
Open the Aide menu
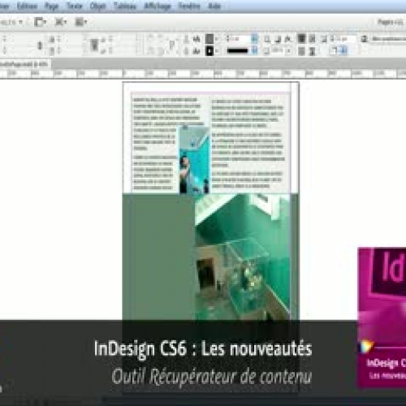(x=214, y=6)
